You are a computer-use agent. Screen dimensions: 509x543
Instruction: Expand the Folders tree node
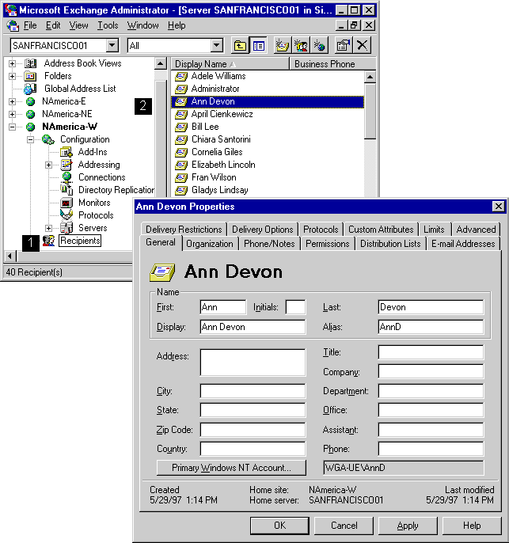coord(12,76)
